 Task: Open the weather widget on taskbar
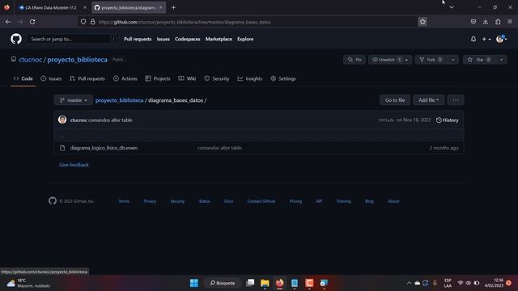point(28,283)
